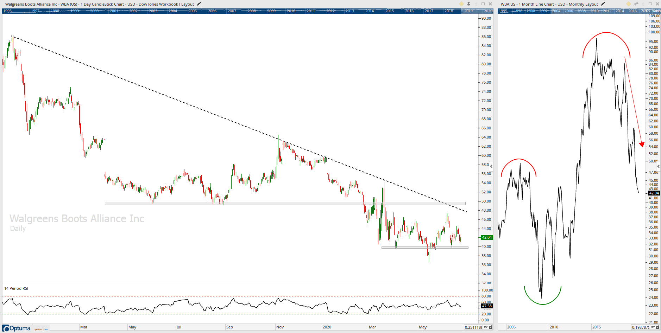Click the faded link icon on monthly chart panel
Screen dimensions: 661x333
(x=643, y=4)
